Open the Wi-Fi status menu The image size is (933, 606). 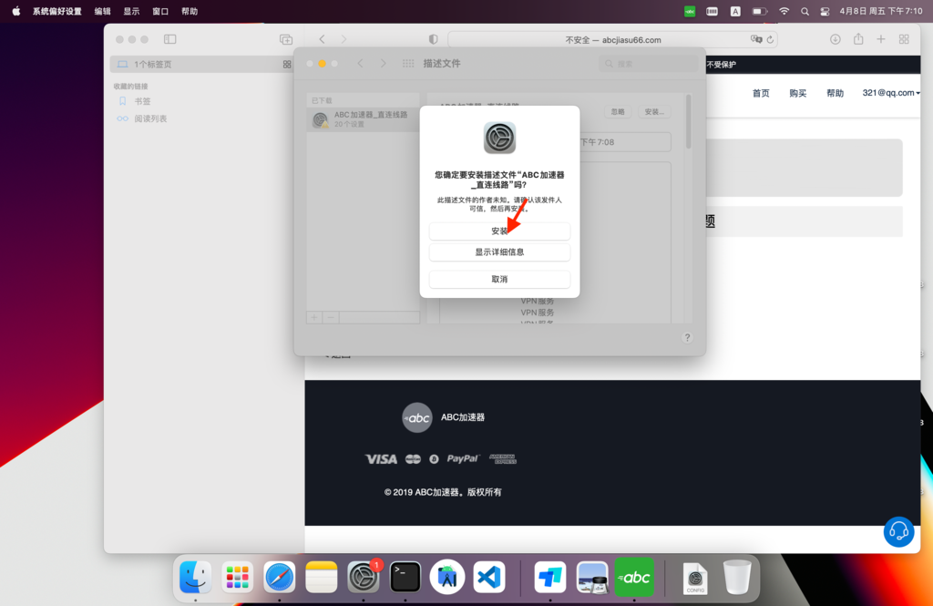coord(784,11)
